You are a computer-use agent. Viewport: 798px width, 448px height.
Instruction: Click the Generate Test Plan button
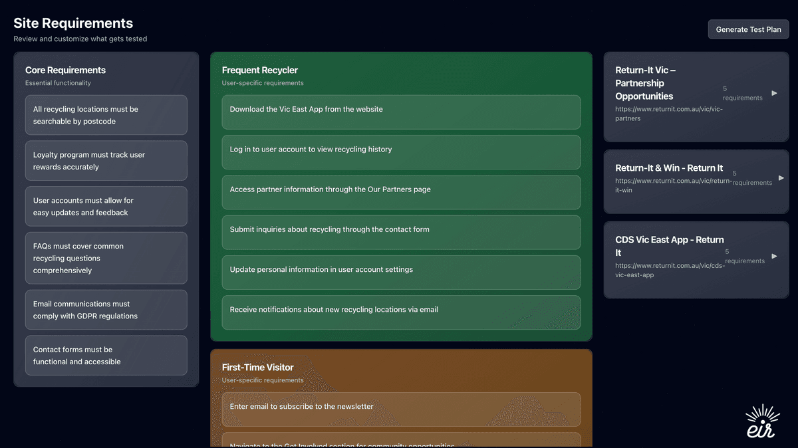click(x=747, y=29)
